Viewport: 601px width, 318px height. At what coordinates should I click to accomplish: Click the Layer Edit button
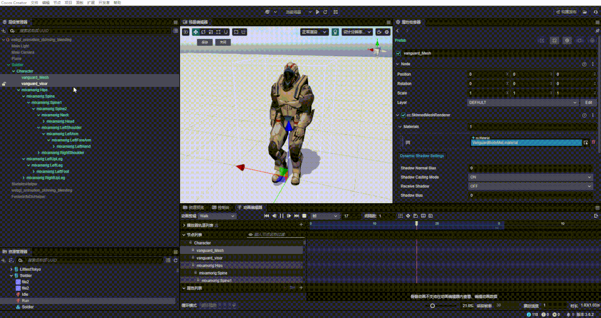(589, 102)
